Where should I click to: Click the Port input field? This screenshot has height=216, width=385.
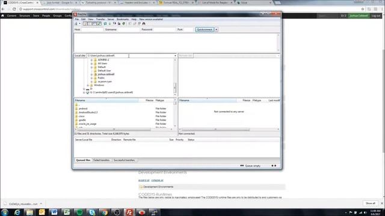[x=188, y=29]
